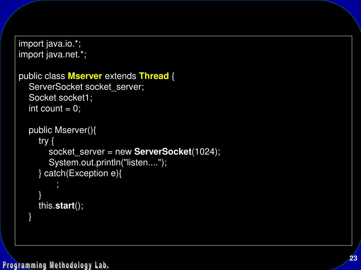Viewport: 361px width, 270px height.
Task: Click the ServerSocket socket_server declaration line
Action: (86, 87)
